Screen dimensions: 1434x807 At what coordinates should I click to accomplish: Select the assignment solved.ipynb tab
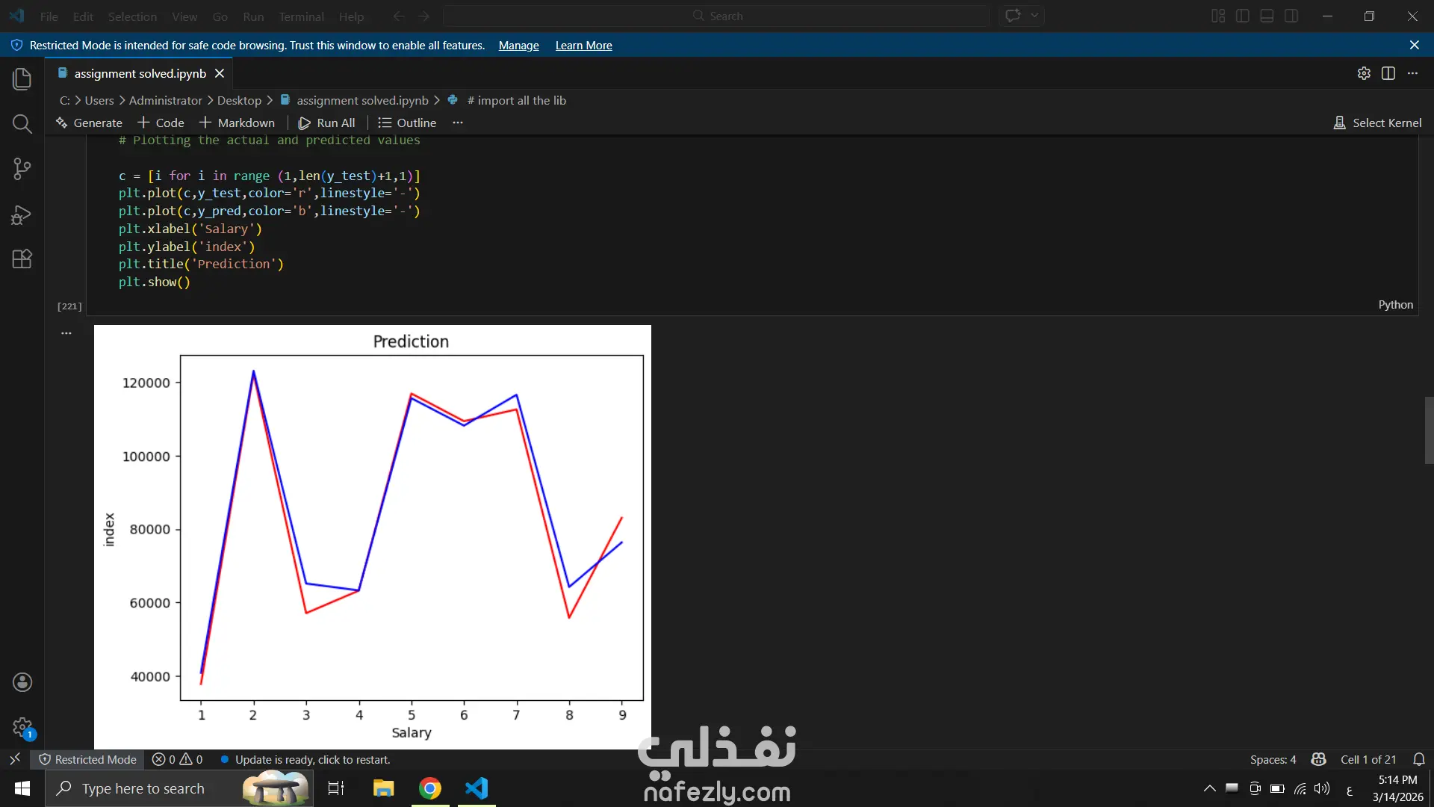pyautogui.click(x=140, y=73)
